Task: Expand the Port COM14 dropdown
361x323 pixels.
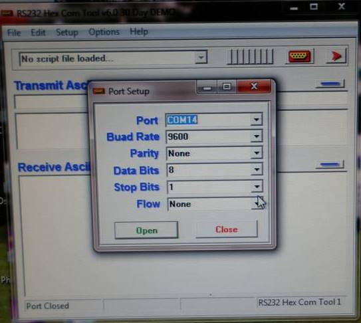Action: coord(257,120)
